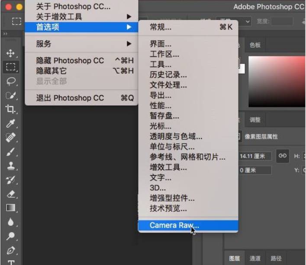Open Camera Raw... preferences

tap(188, 225)
